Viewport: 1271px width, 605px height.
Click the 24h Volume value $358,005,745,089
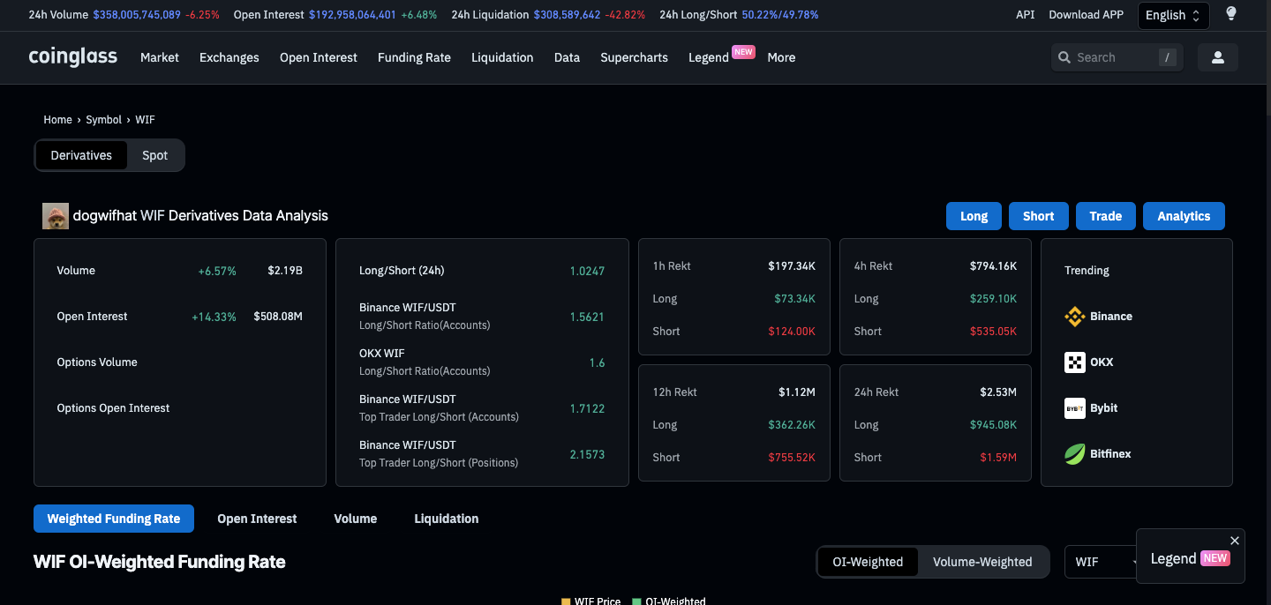(x=137, y=15)
